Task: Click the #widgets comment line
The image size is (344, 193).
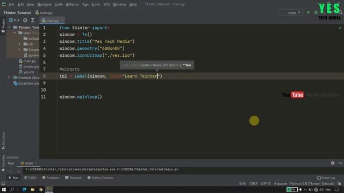Action: click(x=69, y=69)
